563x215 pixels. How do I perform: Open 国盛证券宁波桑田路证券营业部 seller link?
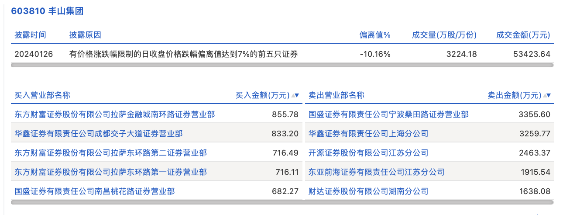coord(388,114)
